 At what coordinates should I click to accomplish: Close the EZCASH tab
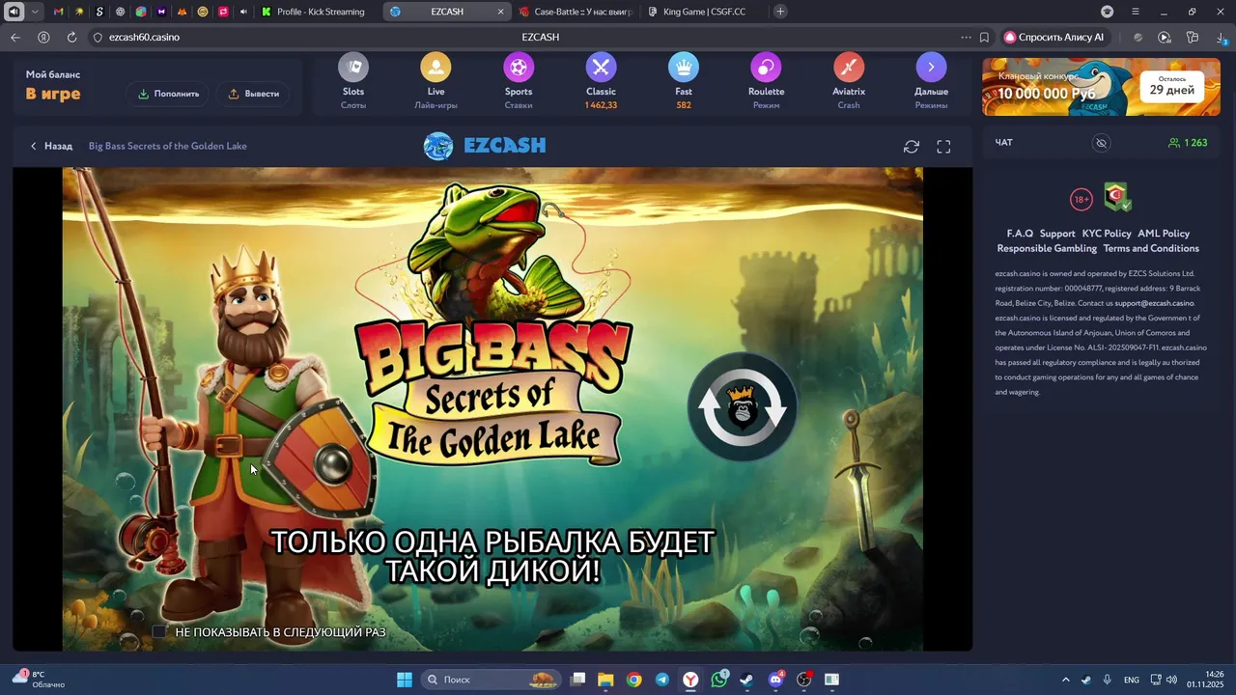(x=500, y=12)
